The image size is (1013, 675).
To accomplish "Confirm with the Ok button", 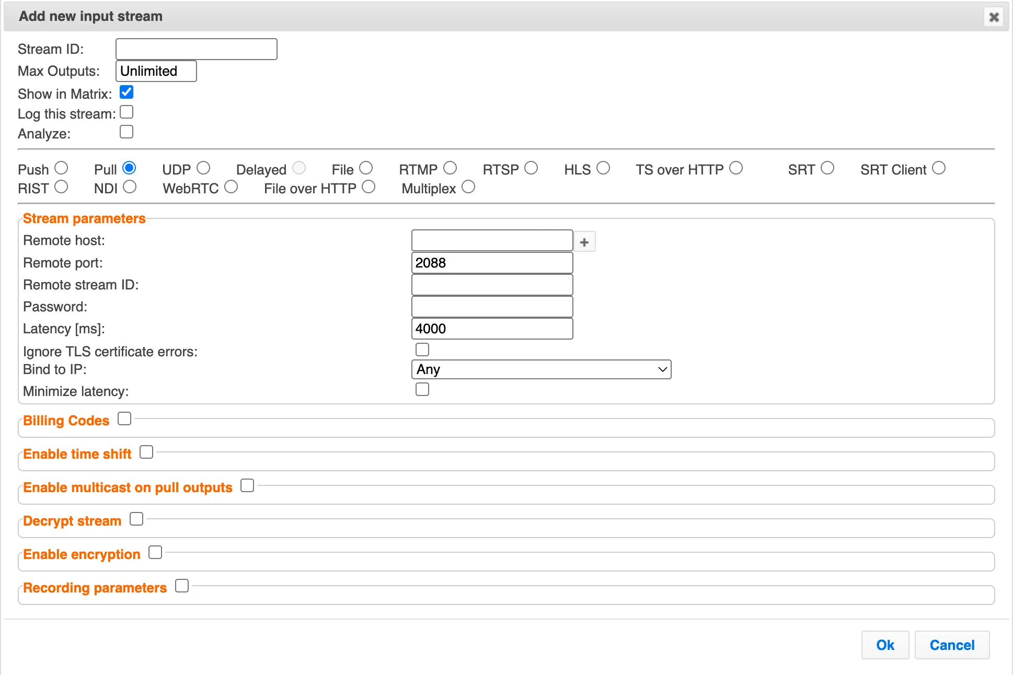I will [x=885, y=645].
